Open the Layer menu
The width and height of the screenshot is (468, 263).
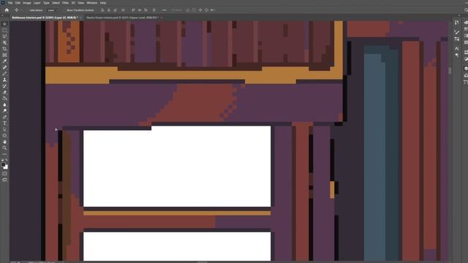(x=37, y=3)
